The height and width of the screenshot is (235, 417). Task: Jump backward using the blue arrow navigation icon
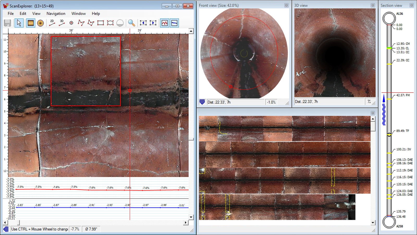point(143,23)
